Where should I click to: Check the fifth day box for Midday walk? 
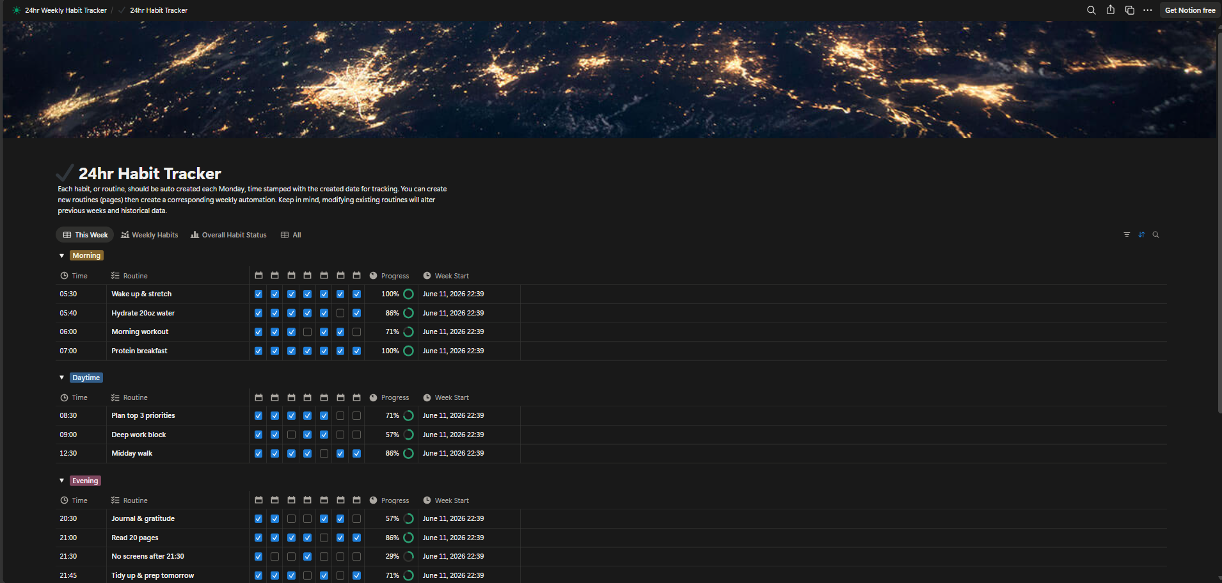point(324,454)
